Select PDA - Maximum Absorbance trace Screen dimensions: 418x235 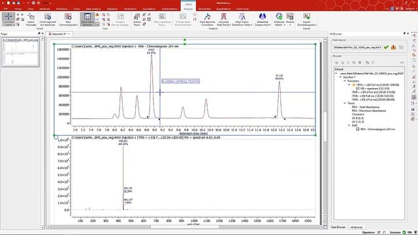pyautogui.click(x=368, y=110)
